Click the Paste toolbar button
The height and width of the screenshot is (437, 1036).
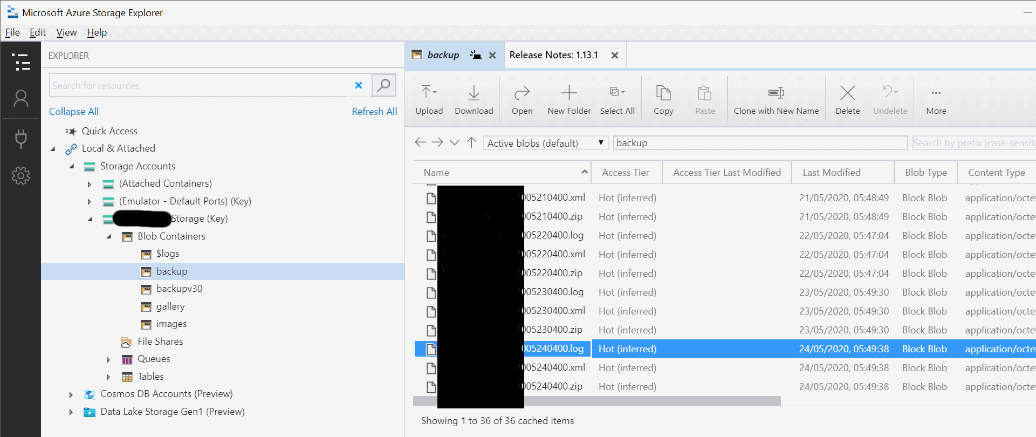(x=705, y=100)
